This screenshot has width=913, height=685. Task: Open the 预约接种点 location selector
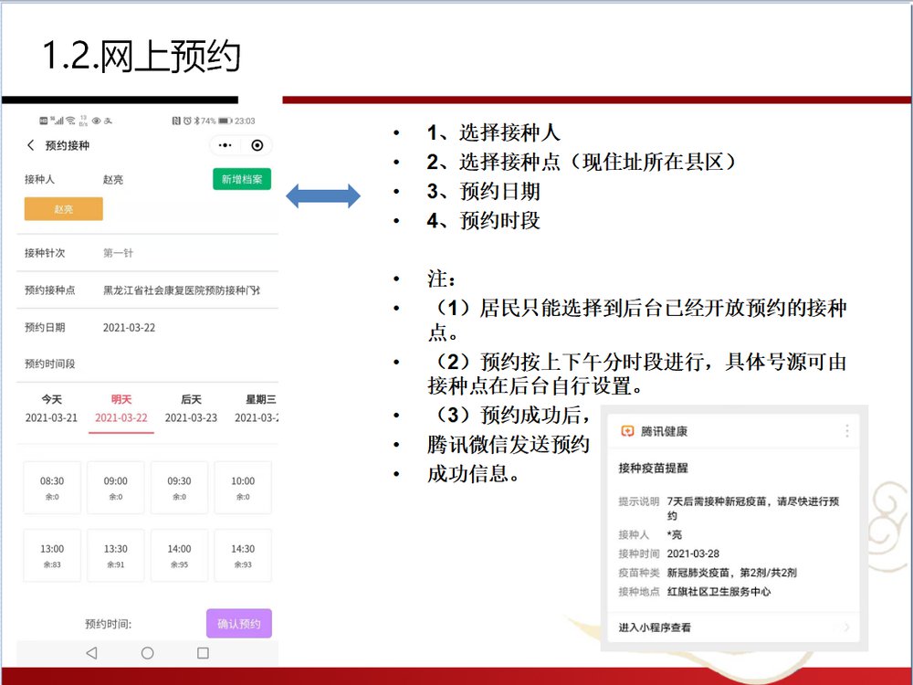click(x=146, y=290)
